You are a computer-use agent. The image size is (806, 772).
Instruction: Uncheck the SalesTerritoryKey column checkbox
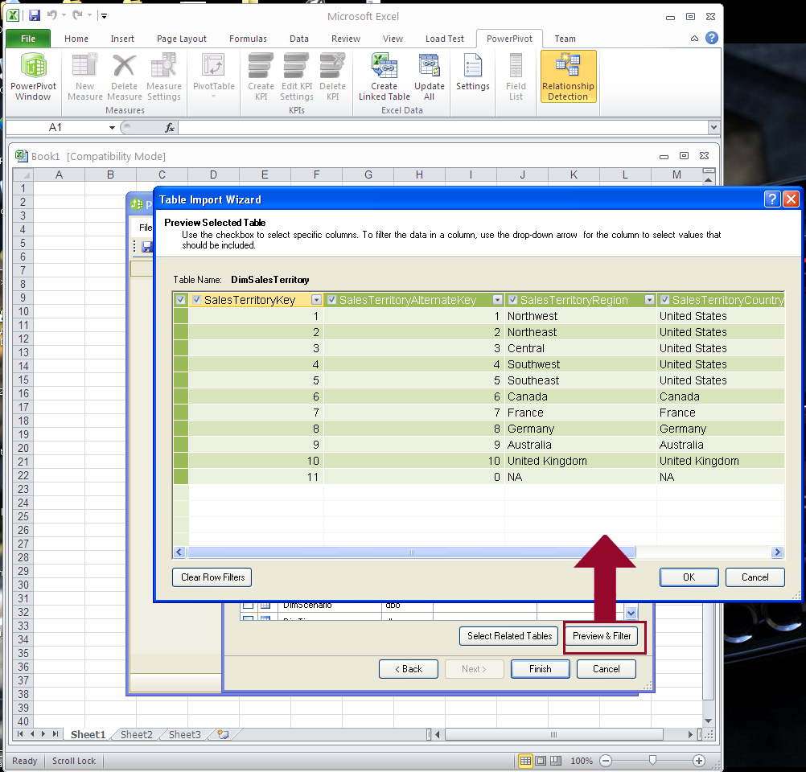coord(196,300)
